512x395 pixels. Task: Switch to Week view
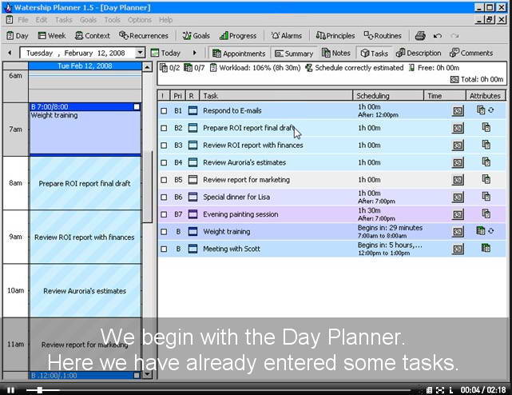click(x=52, y=36)
